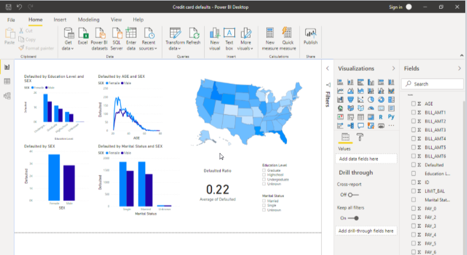Click the Publish button
The image size is (467, 255).
(x=311, y=37)
